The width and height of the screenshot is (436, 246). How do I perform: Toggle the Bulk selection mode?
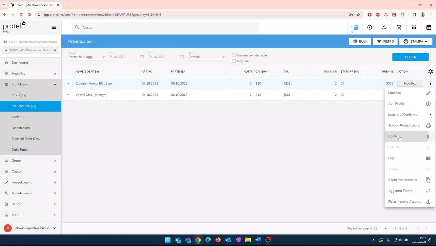coord(359,41)
